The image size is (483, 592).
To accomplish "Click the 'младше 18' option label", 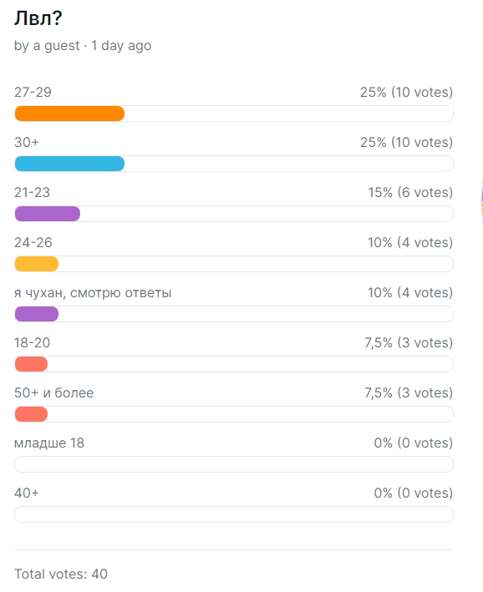I will point(49,443).
